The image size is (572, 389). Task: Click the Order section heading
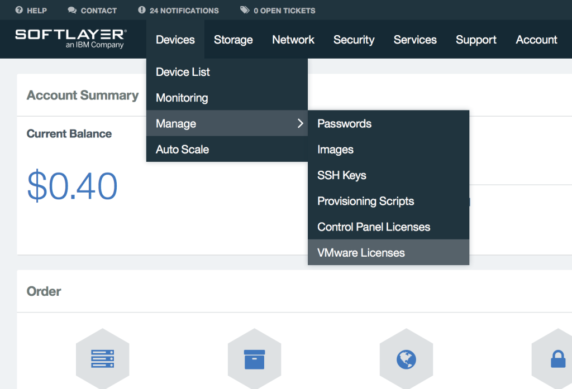(44, 291)
